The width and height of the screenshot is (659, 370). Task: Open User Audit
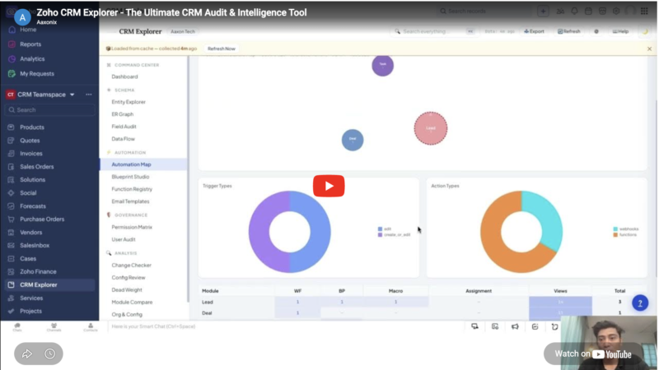click(x=123, y=239)
